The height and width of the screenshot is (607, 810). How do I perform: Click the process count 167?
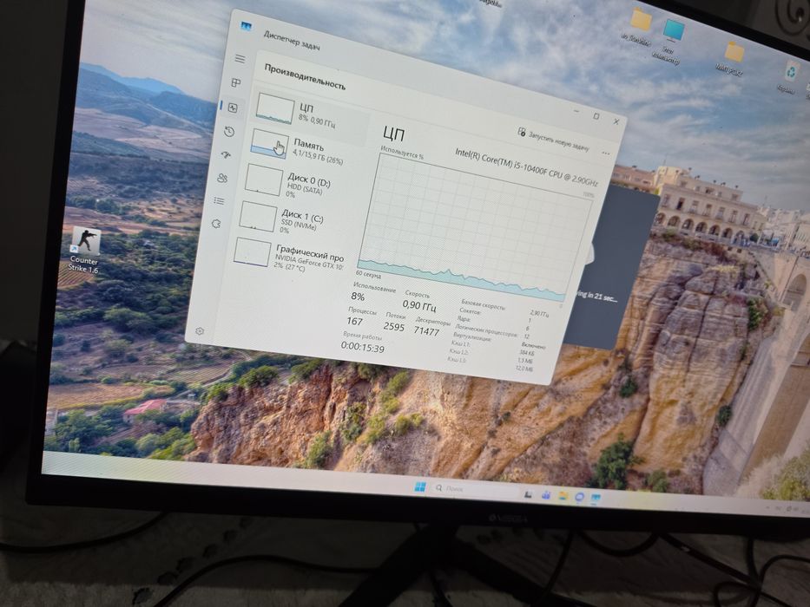point(354,321)
